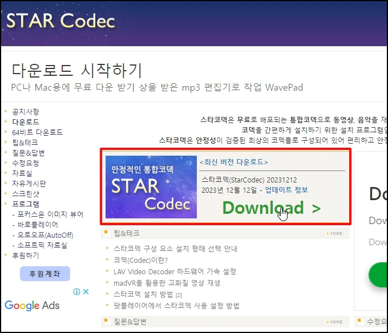Close the Google Ads banner
Viewport: 388px width, 333px height.
pyautogui.click(x=86, y=292)
